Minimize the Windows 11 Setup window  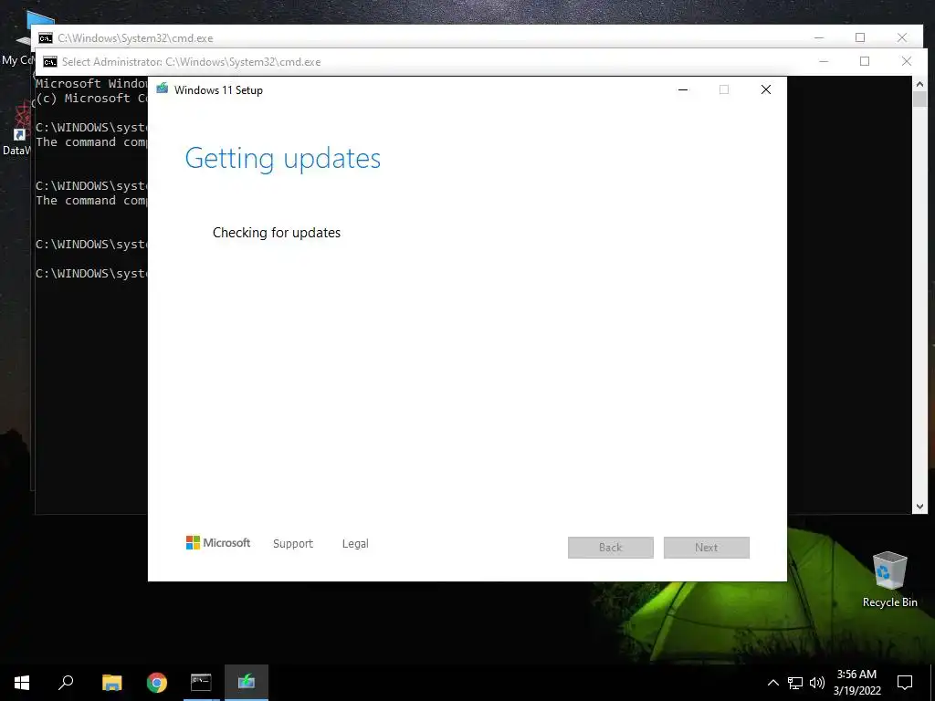[x=683, y=89]
